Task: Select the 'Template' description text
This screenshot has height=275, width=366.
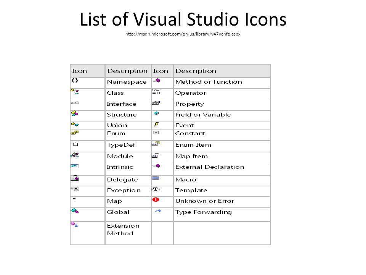Action: (191, 190)
